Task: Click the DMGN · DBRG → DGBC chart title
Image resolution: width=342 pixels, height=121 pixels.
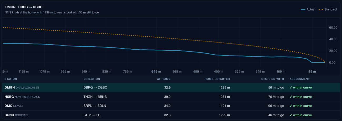Action: tap(24, 7)
